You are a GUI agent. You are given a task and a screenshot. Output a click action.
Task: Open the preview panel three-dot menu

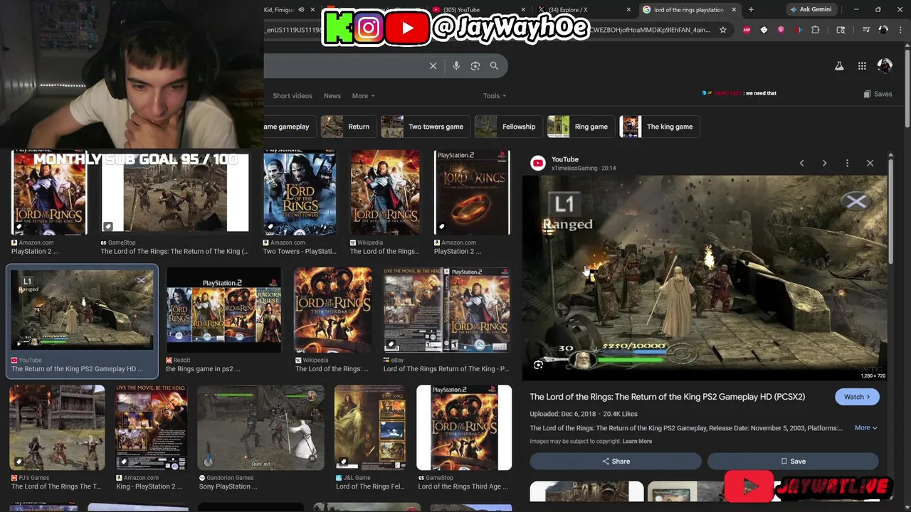pyautogui.click(x=847, y=163)
